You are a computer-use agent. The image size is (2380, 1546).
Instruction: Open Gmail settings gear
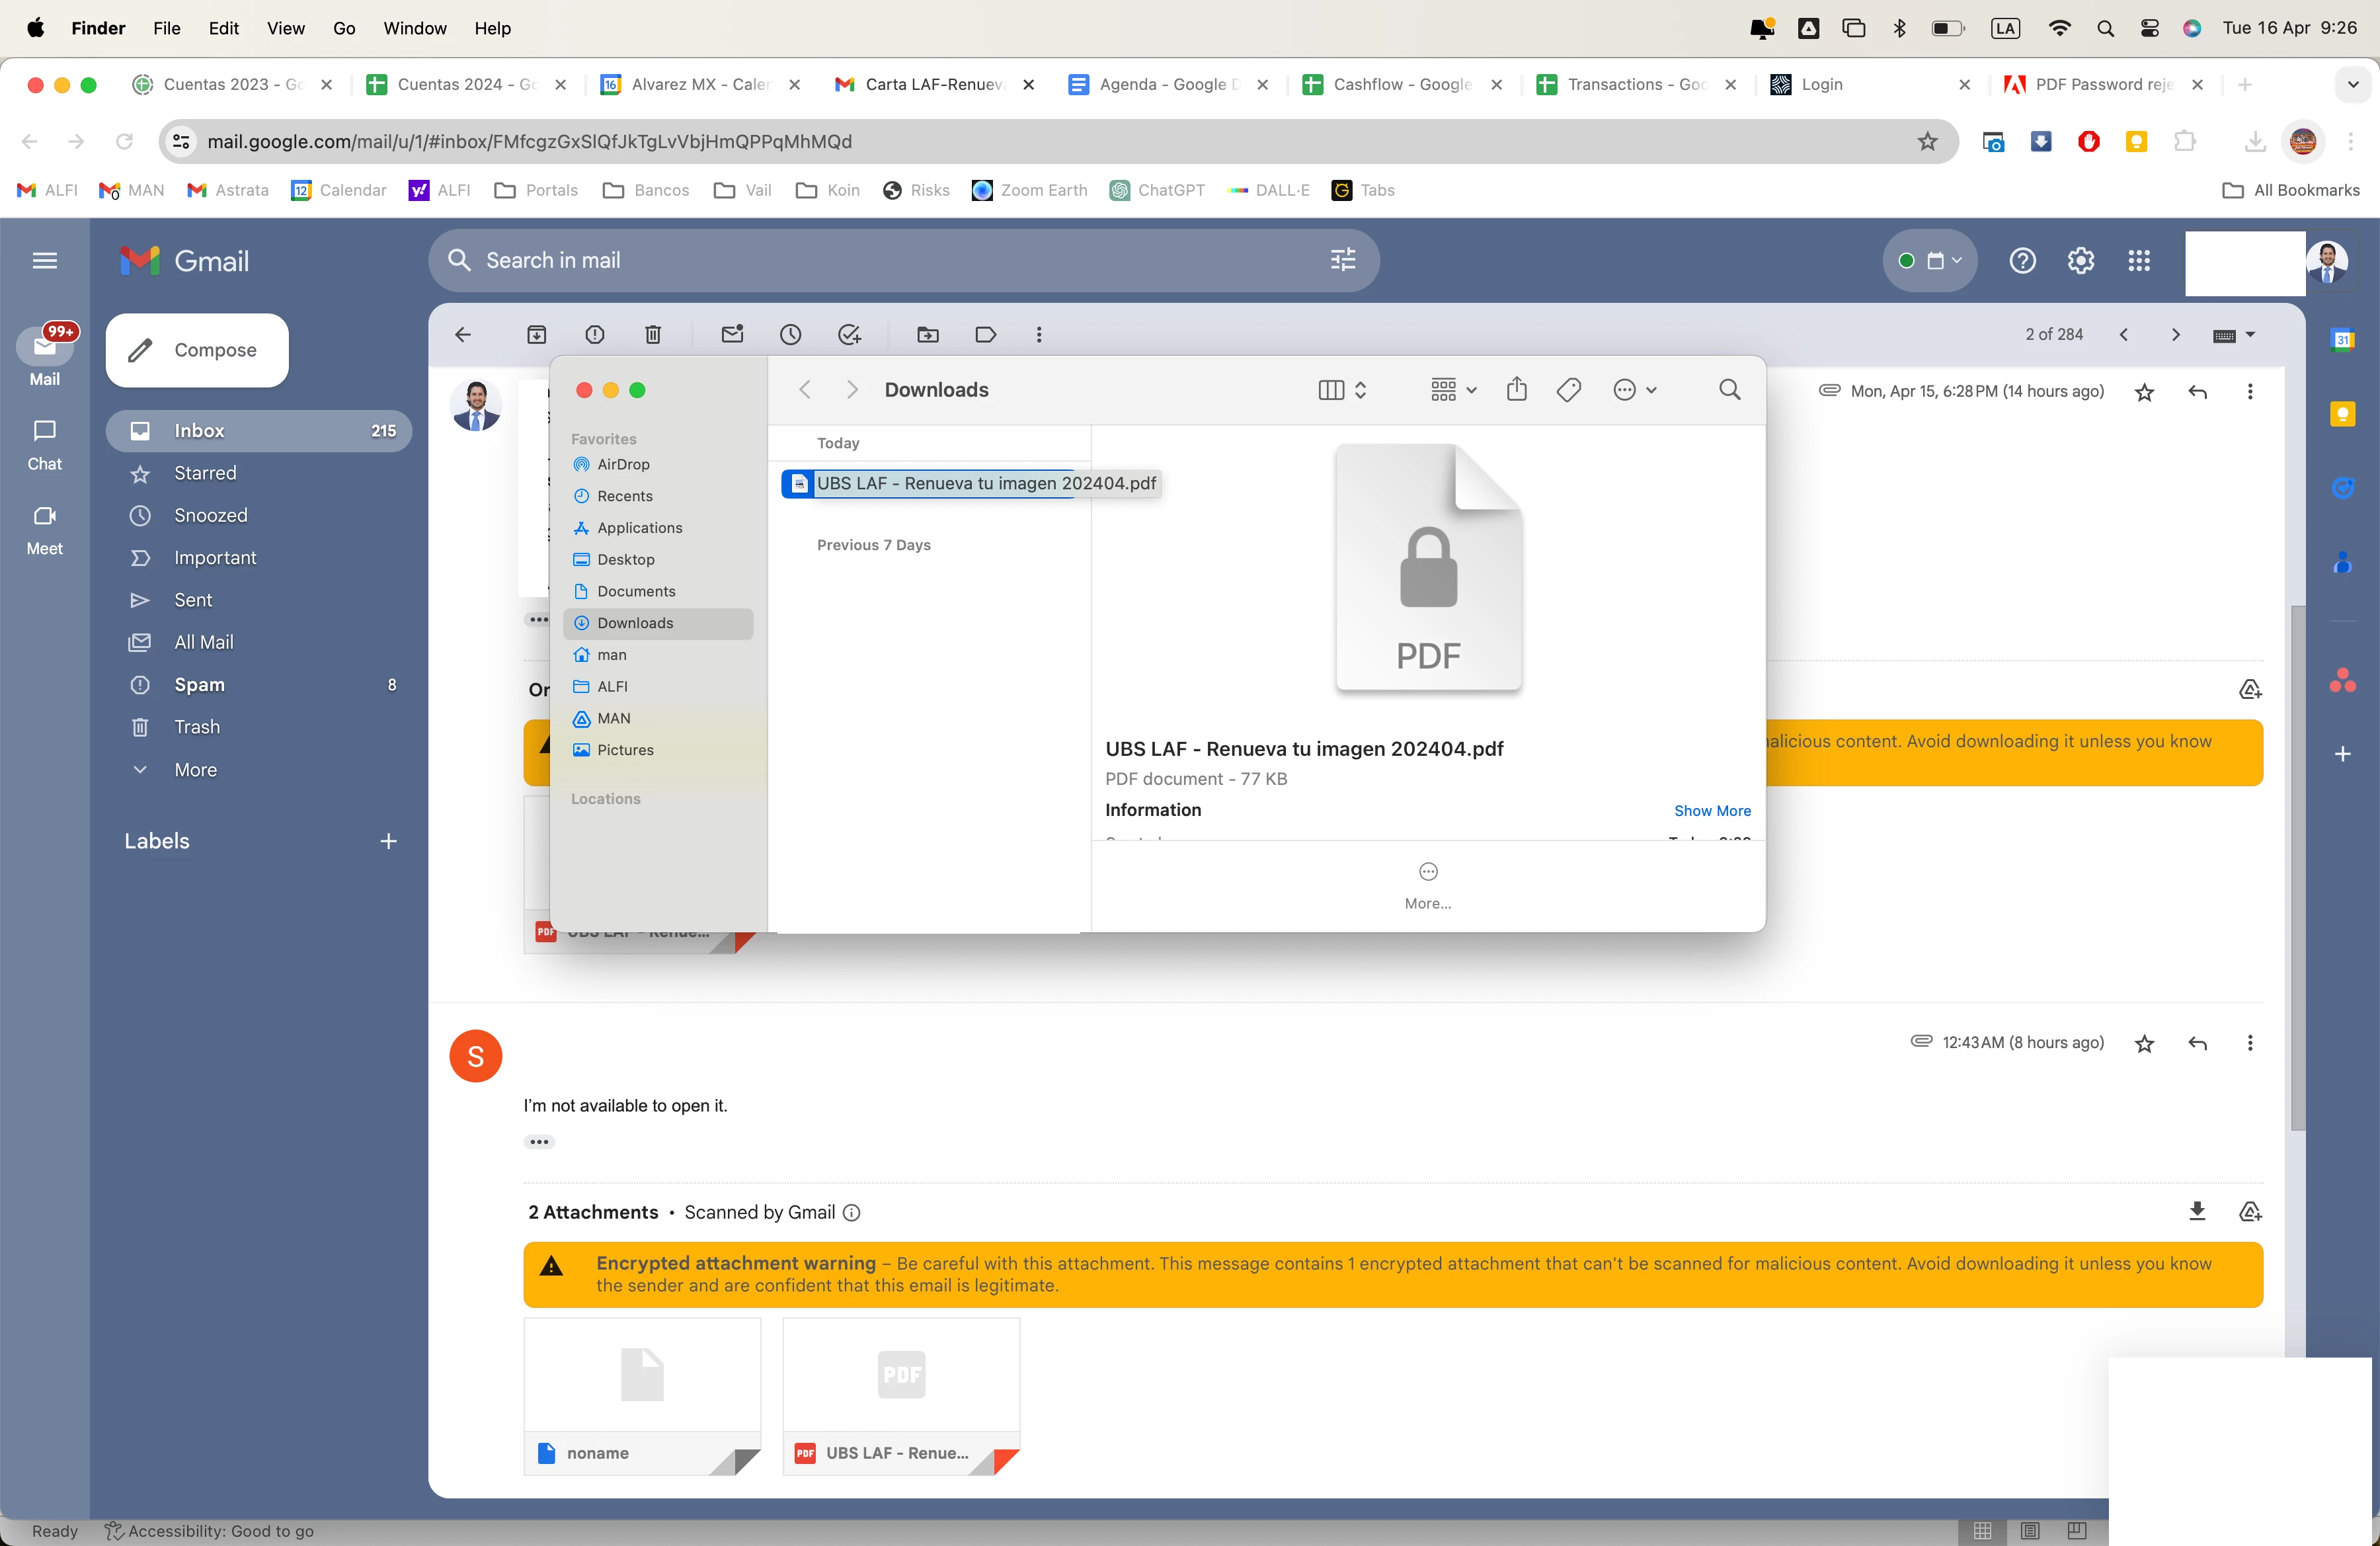(2080, 261)
